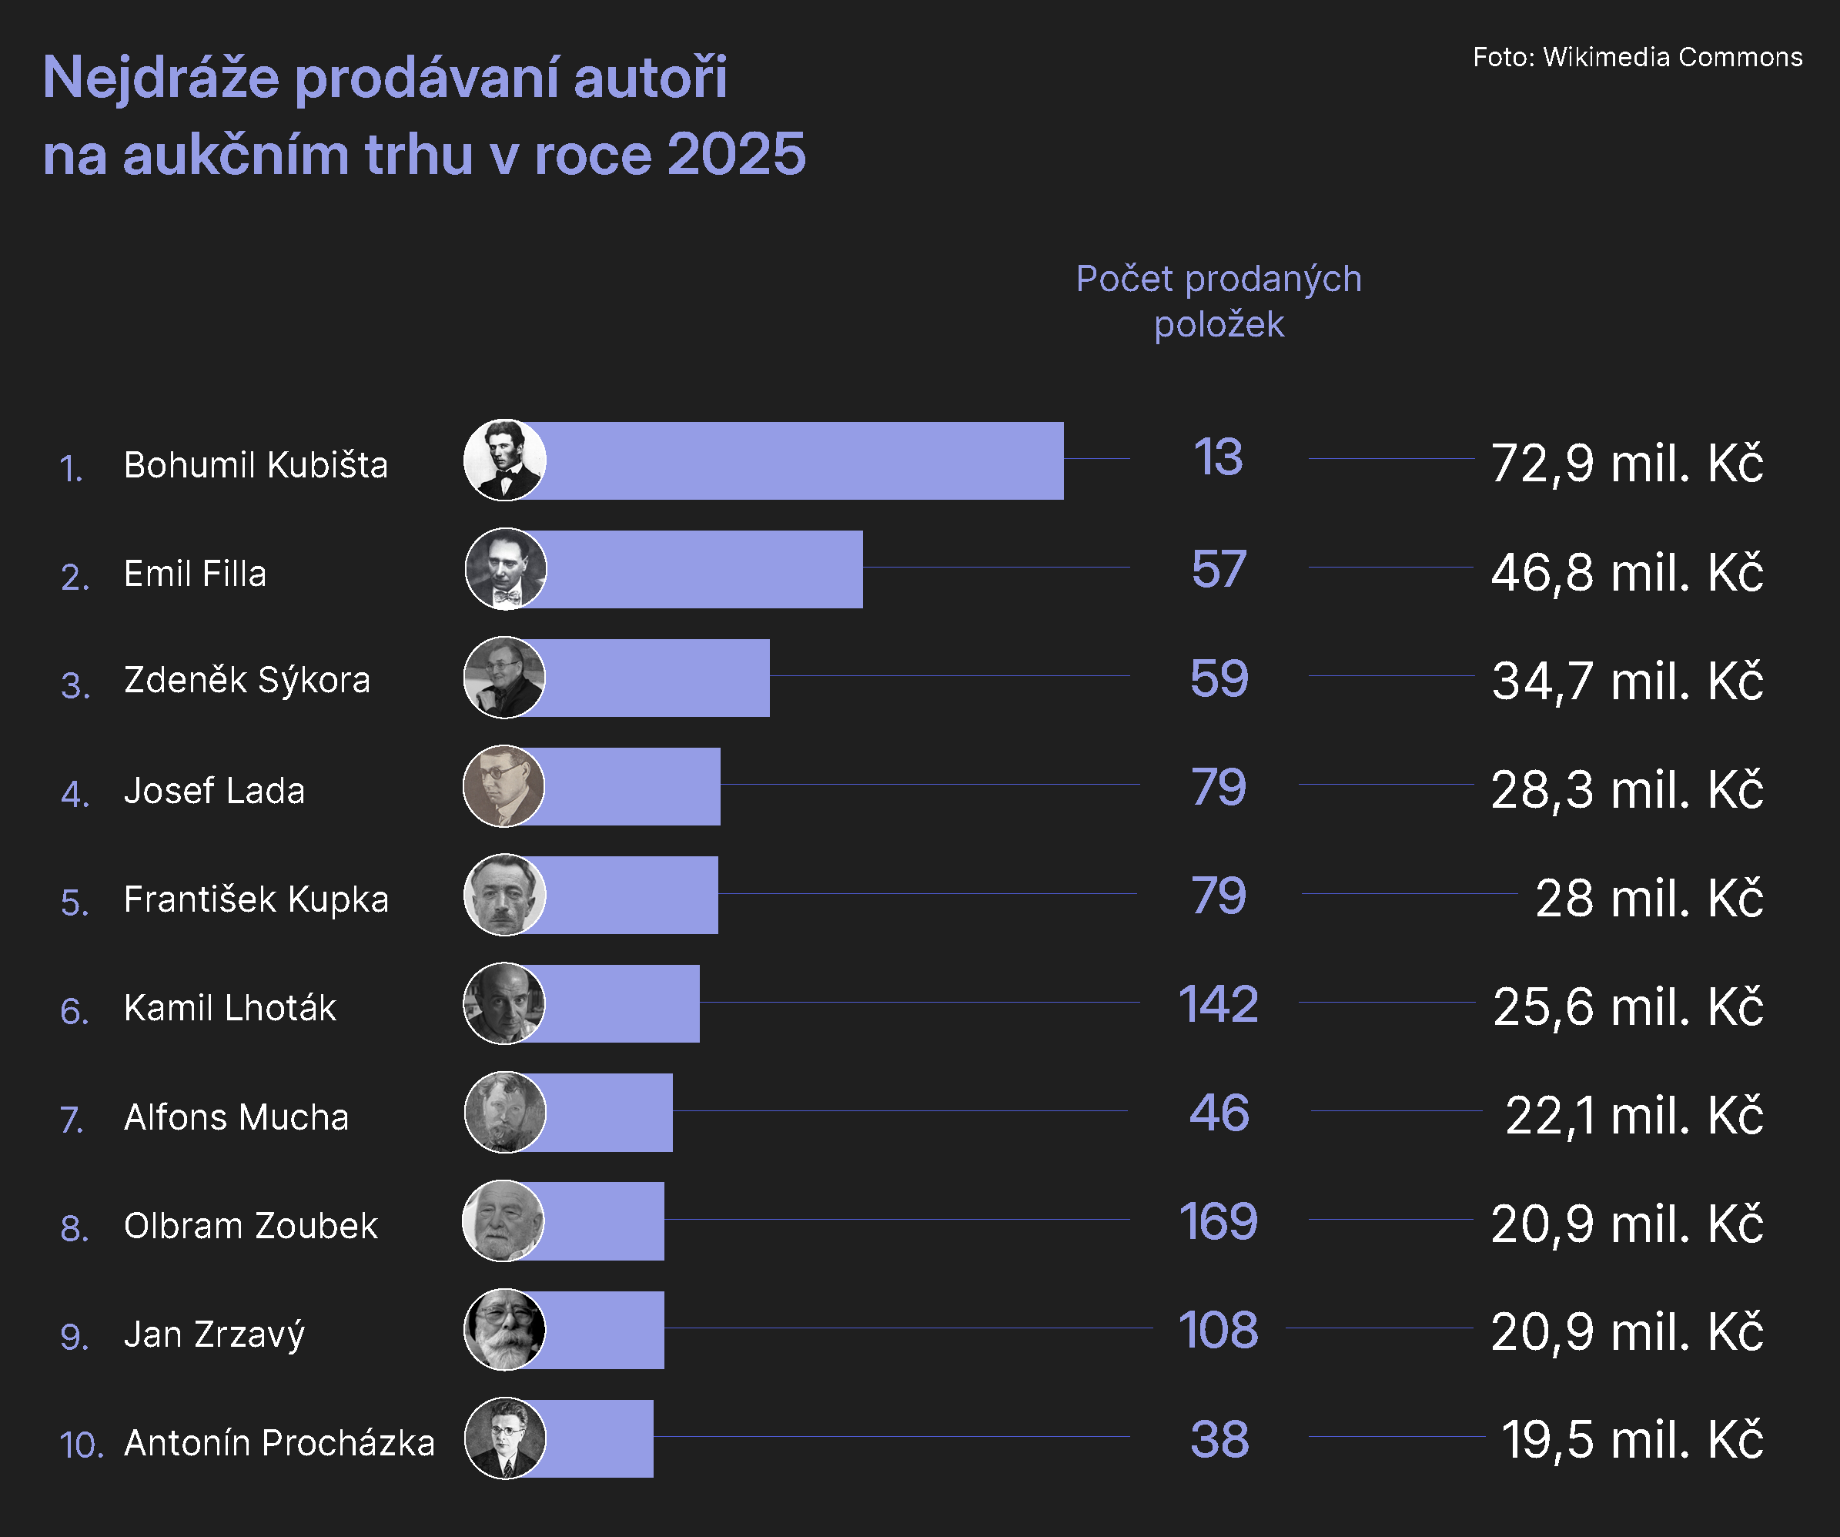This screenshot has width=1840, height=1537.
Task: Click Kamil Lhoták's circular portrait
Action: pyautogui.click(x=503, y=1003)
